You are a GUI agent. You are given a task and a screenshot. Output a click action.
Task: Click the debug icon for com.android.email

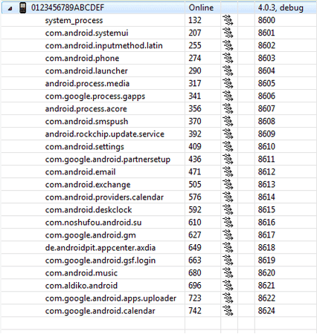coord(228,171)
